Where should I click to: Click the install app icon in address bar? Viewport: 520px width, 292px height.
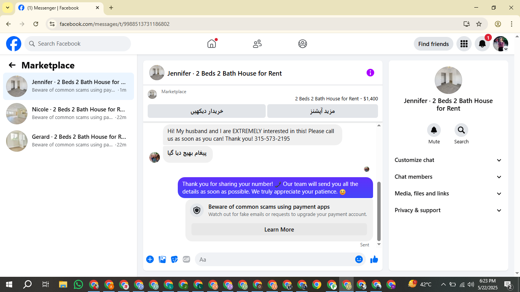coord(467,24)
